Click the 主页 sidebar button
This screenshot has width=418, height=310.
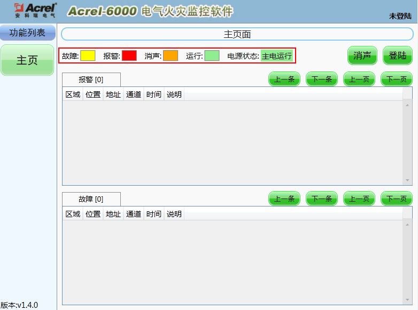27,60
